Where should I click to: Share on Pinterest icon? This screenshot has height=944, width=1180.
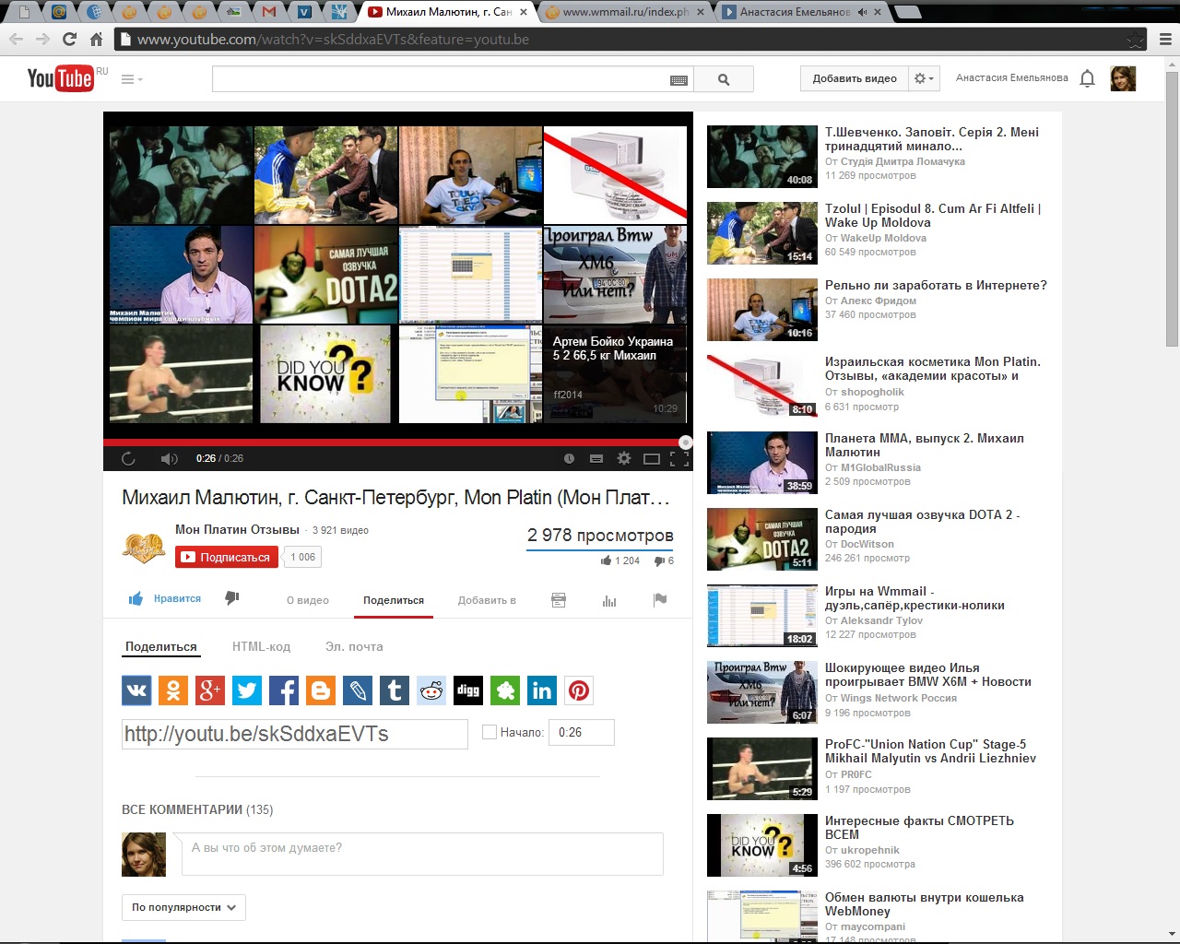coord(579,690)
